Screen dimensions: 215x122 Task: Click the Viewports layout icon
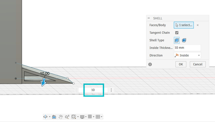[98, 117]
